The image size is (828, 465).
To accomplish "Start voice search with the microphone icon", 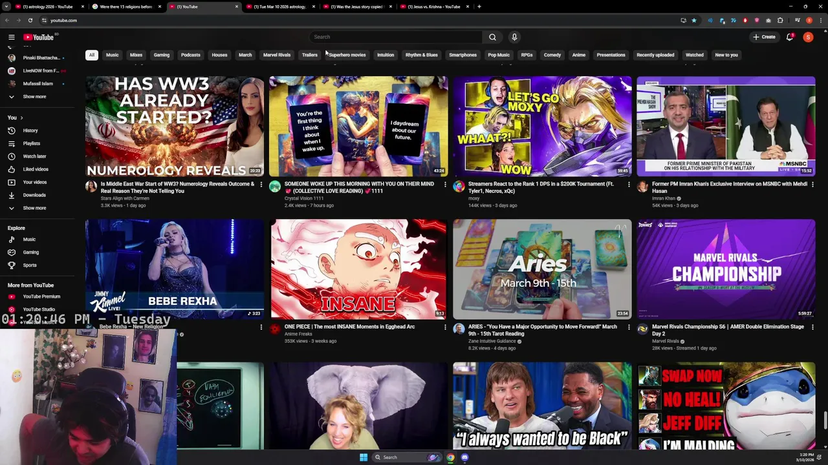I will pyautogui.click(x=514, y=37).
